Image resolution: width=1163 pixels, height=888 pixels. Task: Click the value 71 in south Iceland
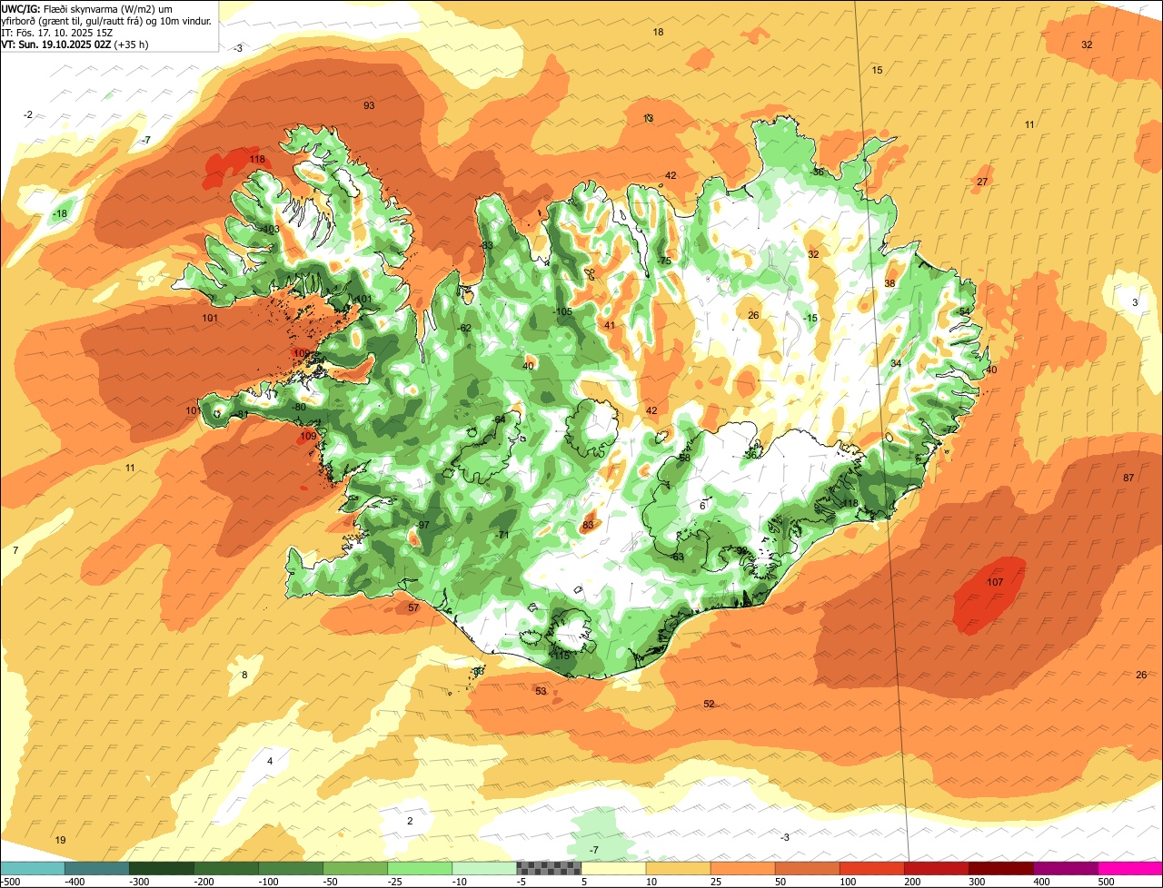click(x=503, y=535)
